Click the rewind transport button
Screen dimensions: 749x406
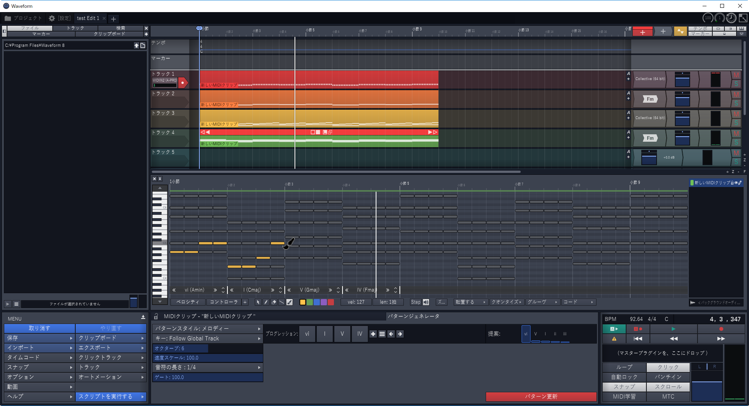click(x=674, y=338)
